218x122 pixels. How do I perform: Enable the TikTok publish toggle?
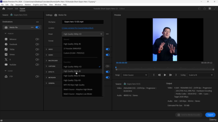[x=37, y=49]
